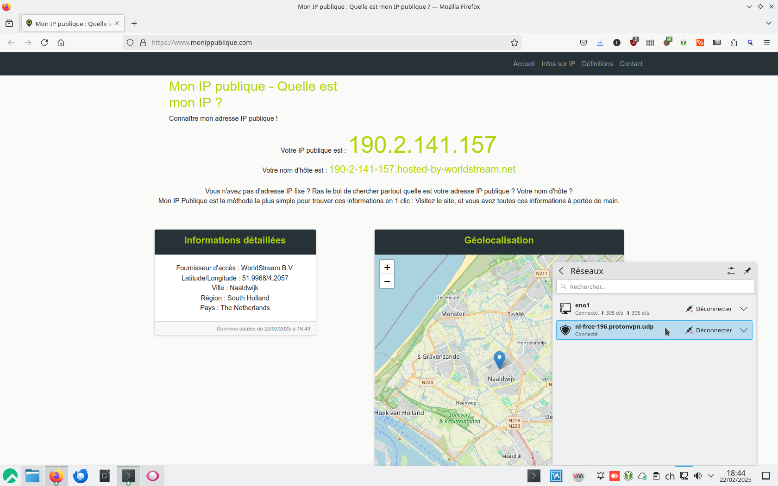Open KeePassXC from the system tray
Image resolution: width=778 pixels, height=486 pixels.
point(628,476)
